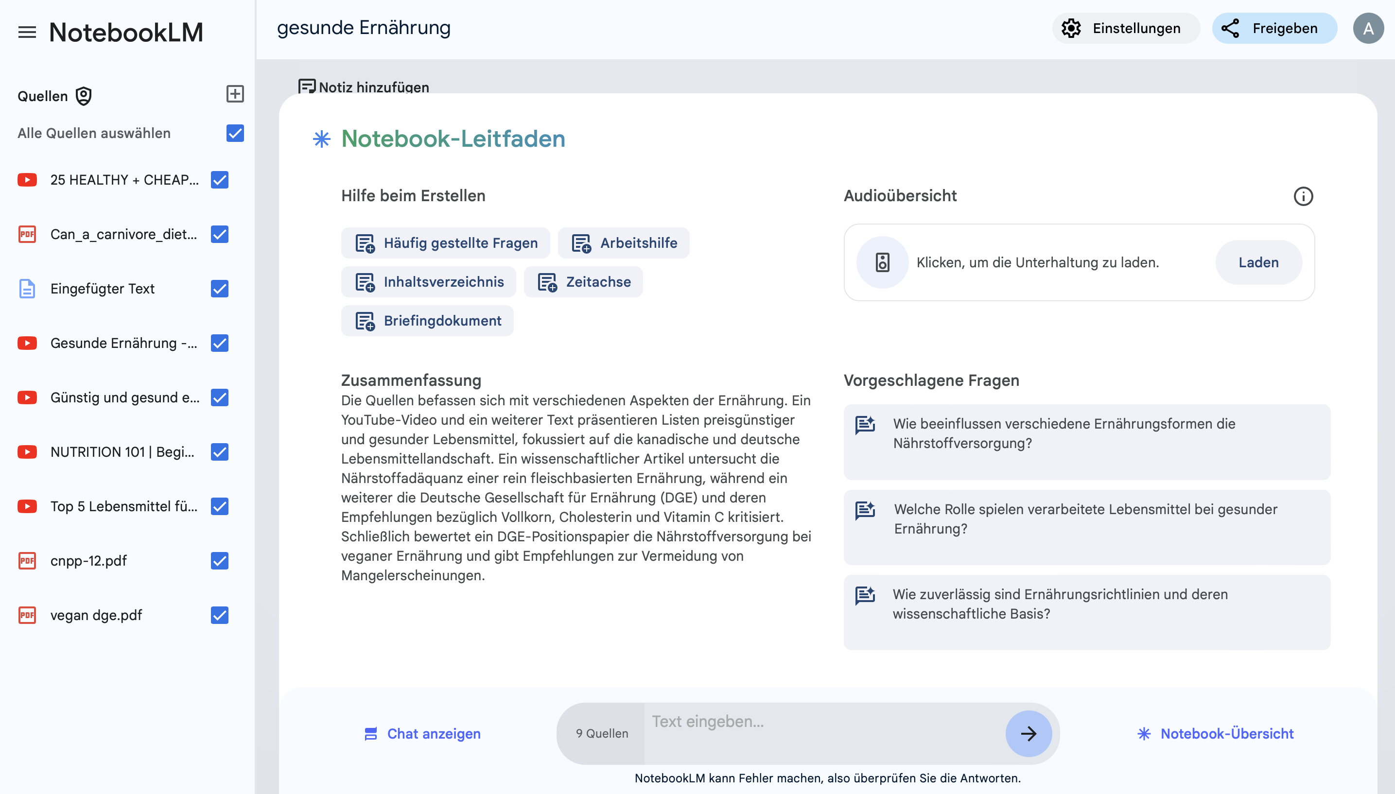The width and height of the screenshot is (1395, 794).
Task: Generate Arbeitshilfe study guide
Action: pos(623,243)
